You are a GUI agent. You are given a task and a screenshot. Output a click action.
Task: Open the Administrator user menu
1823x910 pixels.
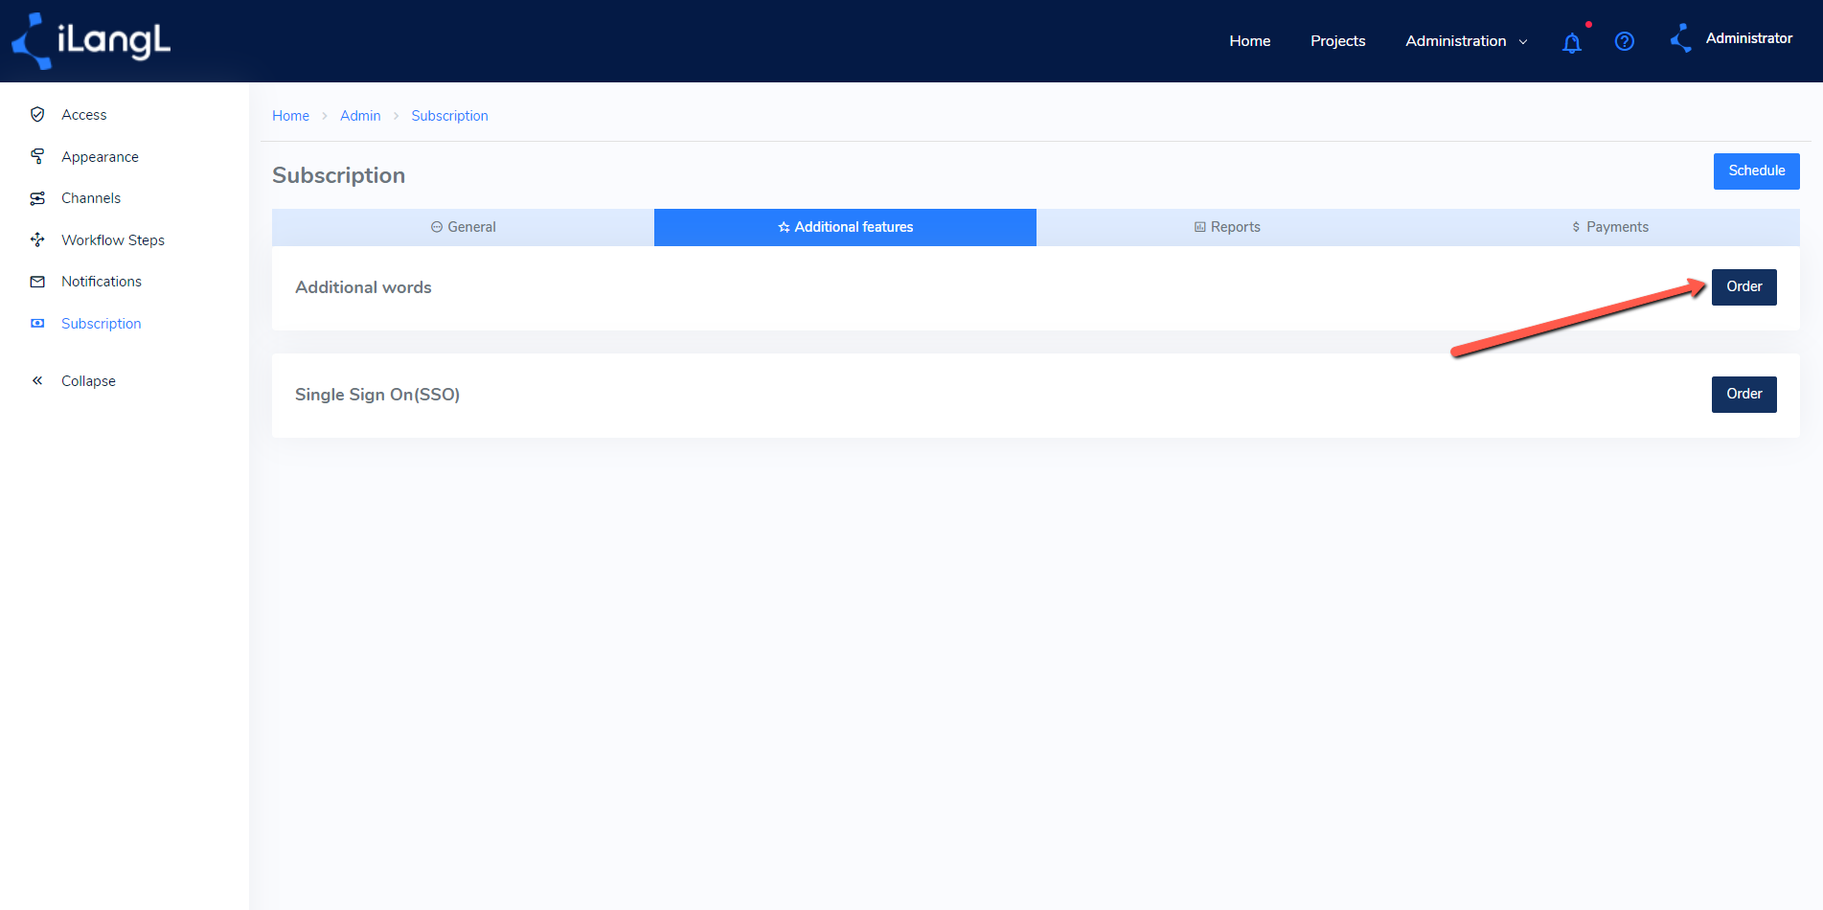pos(1748,38)
